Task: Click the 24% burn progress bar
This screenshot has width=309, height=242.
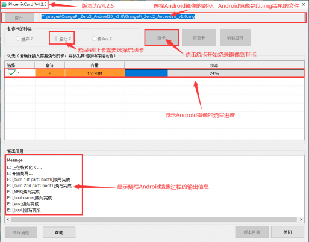Action: tap(214, 73)
